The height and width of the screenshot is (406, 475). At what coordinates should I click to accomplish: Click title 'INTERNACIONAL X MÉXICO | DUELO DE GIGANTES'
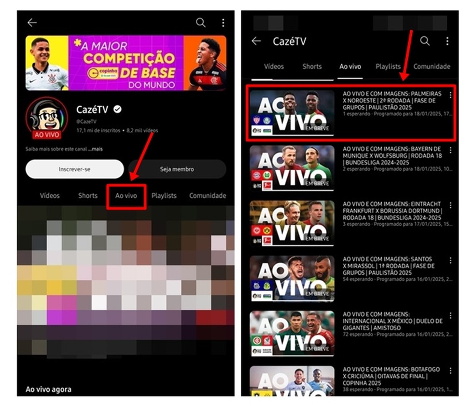coord(392,321)
